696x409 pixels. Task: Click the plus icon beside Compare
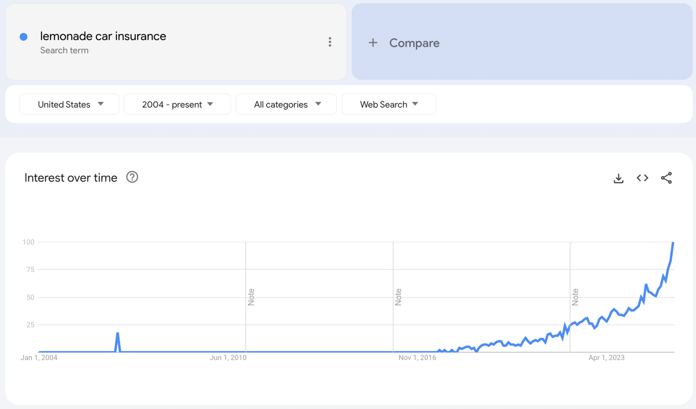tap(373, 43)
